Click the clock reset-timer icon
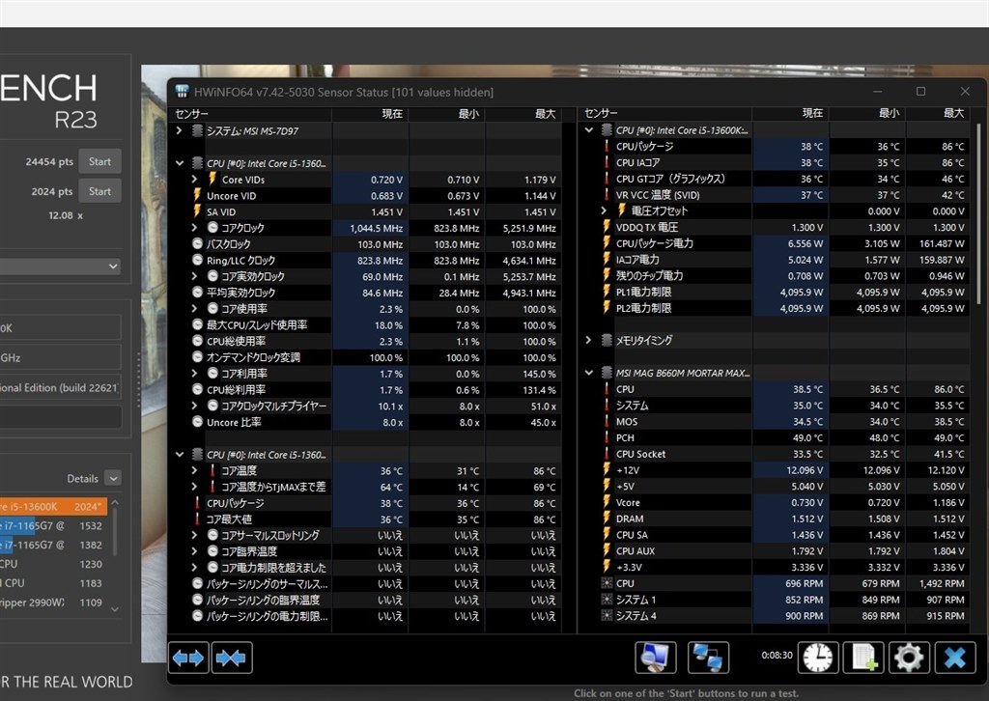This screenshot has width=989, height=701. pos(818,658)
